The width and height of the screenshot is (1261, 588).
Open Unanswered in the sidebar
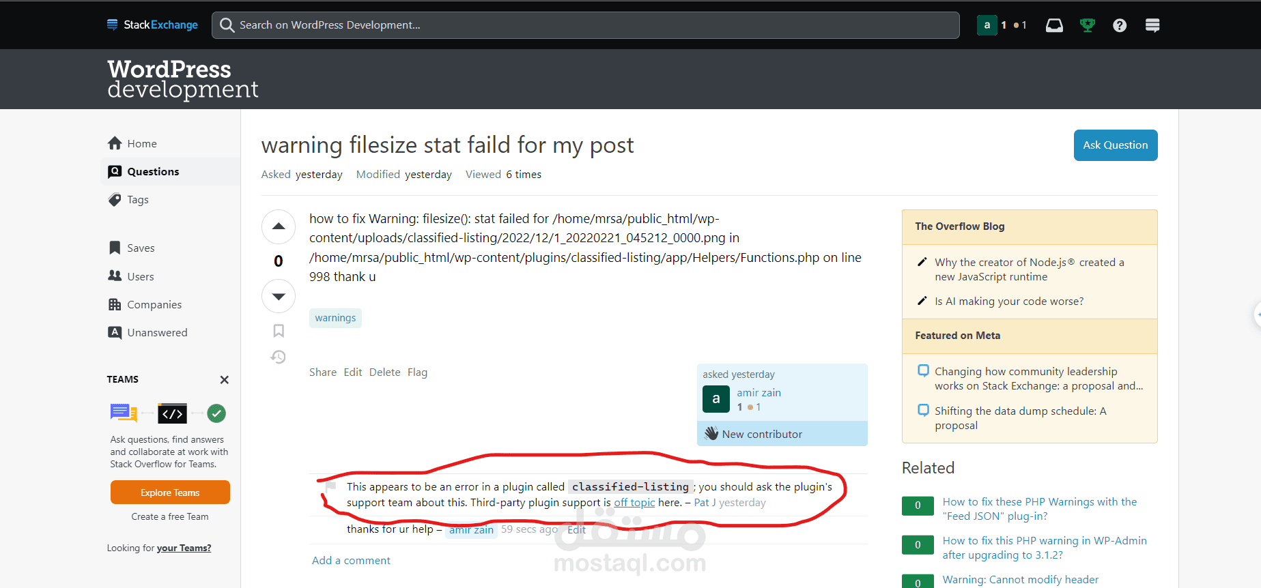coord(147,332)
